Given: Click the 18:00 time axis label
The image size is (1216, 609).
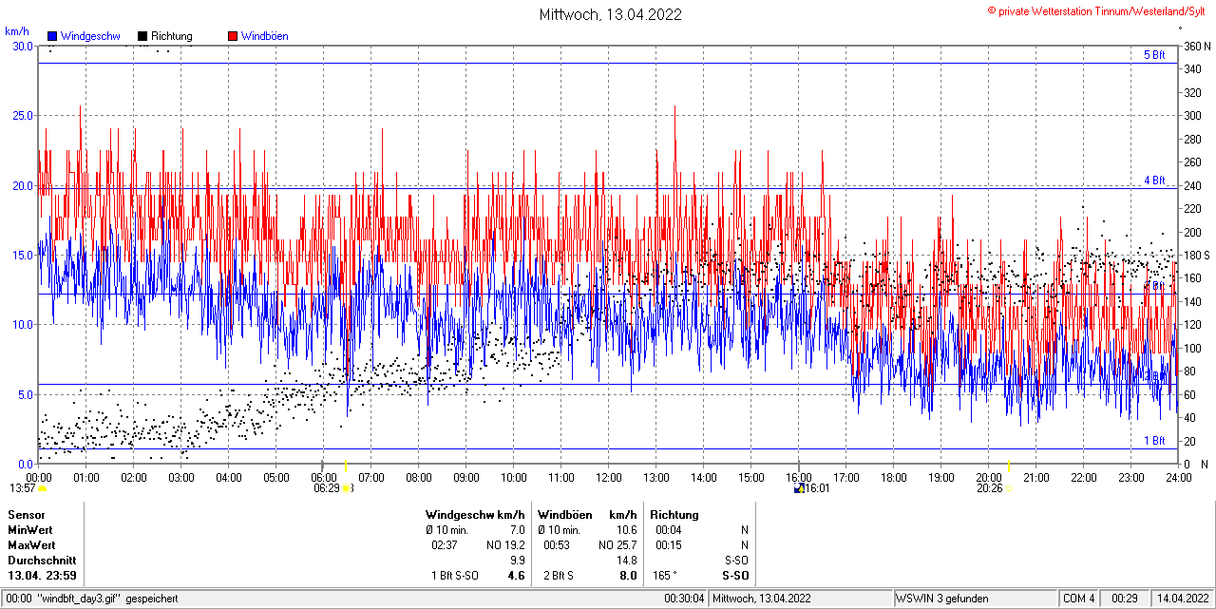Looking at the screenshot, I should coord(894,477).
